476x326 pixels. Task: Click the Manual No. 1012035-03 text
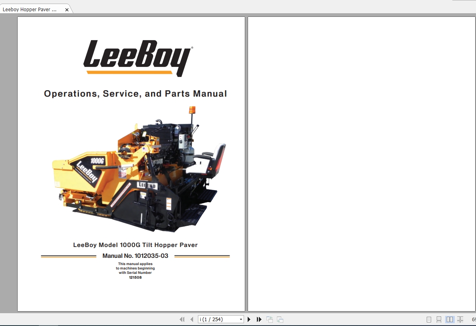(x=135, y=256)
